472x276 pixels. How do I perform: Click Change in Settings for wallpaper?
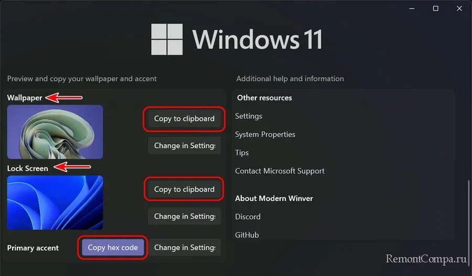click(x=184, y=146)
